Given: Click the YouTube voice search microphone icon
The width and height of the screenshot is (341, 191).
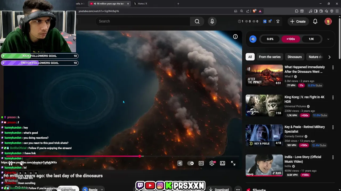Looking at the screenshot, I should coord(212,21).
